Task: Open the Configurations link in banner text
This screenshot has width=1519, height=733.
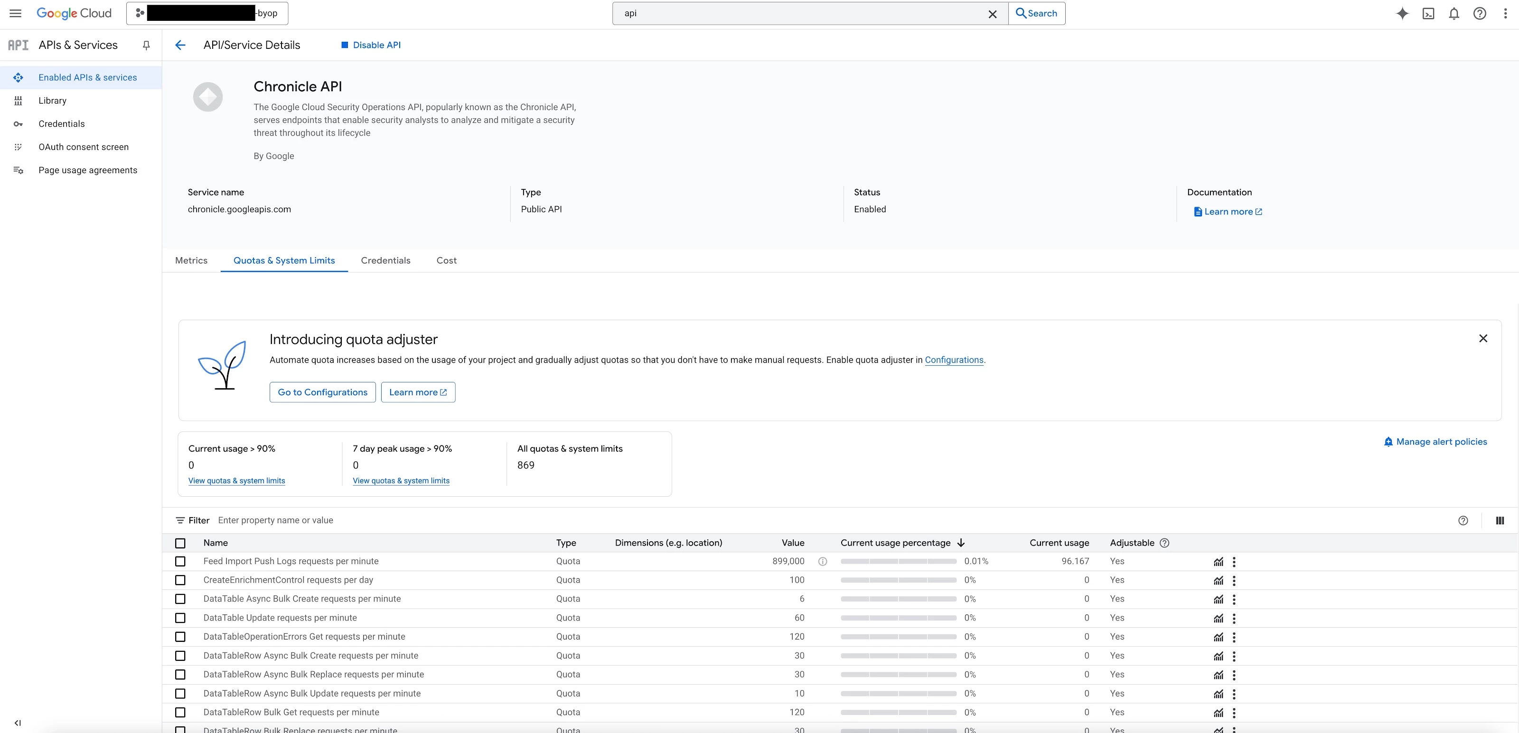Action: coord(954,360)
